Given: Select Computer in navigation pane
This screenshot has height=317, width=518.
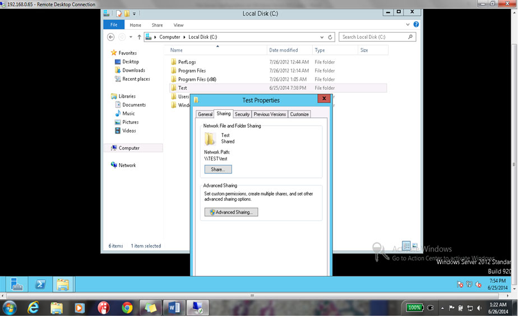Looking at the screenshot, I should click(x=133, y=148).
